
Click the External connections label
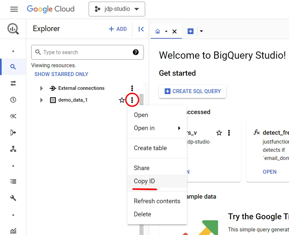click(x=81, y=88)
